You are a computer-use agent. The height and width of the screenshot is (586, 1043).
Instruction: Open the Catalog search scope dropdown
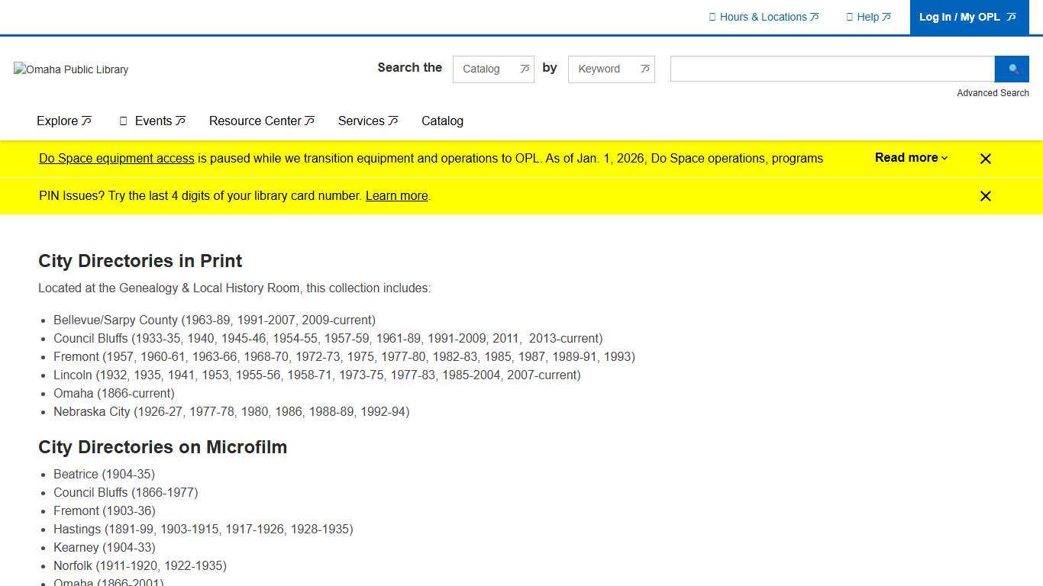[x=493, y=69]
